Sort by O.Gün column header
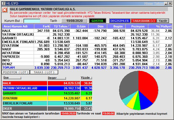This screenshot has height=120, width=174. point(79,26)
